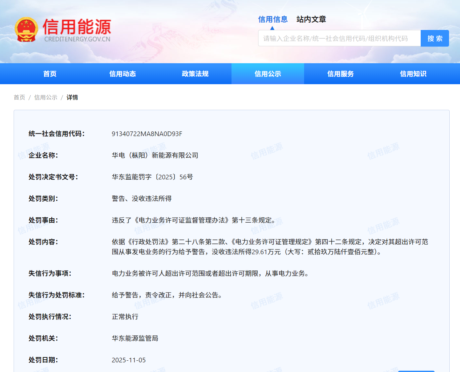Click the 处罚类别 field label
Screen dimensions: 460x372
[43, 199]
